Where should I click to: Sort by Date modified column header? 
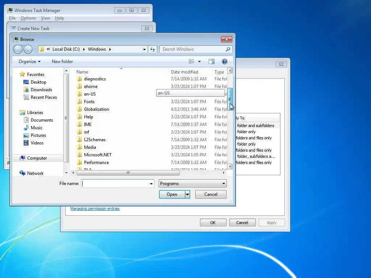pos(184,72)
